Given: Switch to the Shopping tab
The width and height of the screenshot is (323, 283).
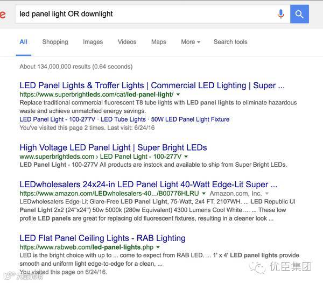Looking at the screenshot, I should (55, 42).
